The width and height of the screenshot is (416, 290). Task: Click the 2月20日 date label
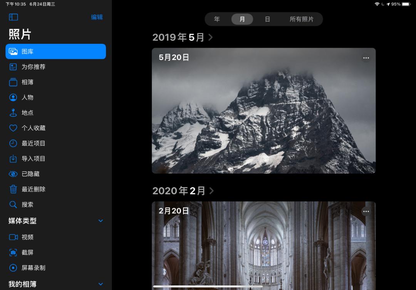click(174, 211)
